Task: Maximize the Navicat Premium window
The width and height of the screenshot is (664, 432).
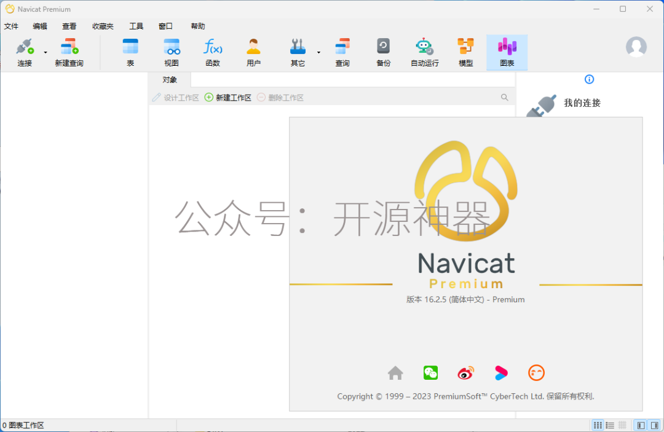Action: [x=622, y=9]
